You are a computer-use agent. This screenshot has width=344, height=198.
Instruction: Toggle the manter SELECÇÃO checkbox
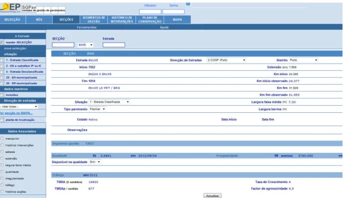pos(2,42)
